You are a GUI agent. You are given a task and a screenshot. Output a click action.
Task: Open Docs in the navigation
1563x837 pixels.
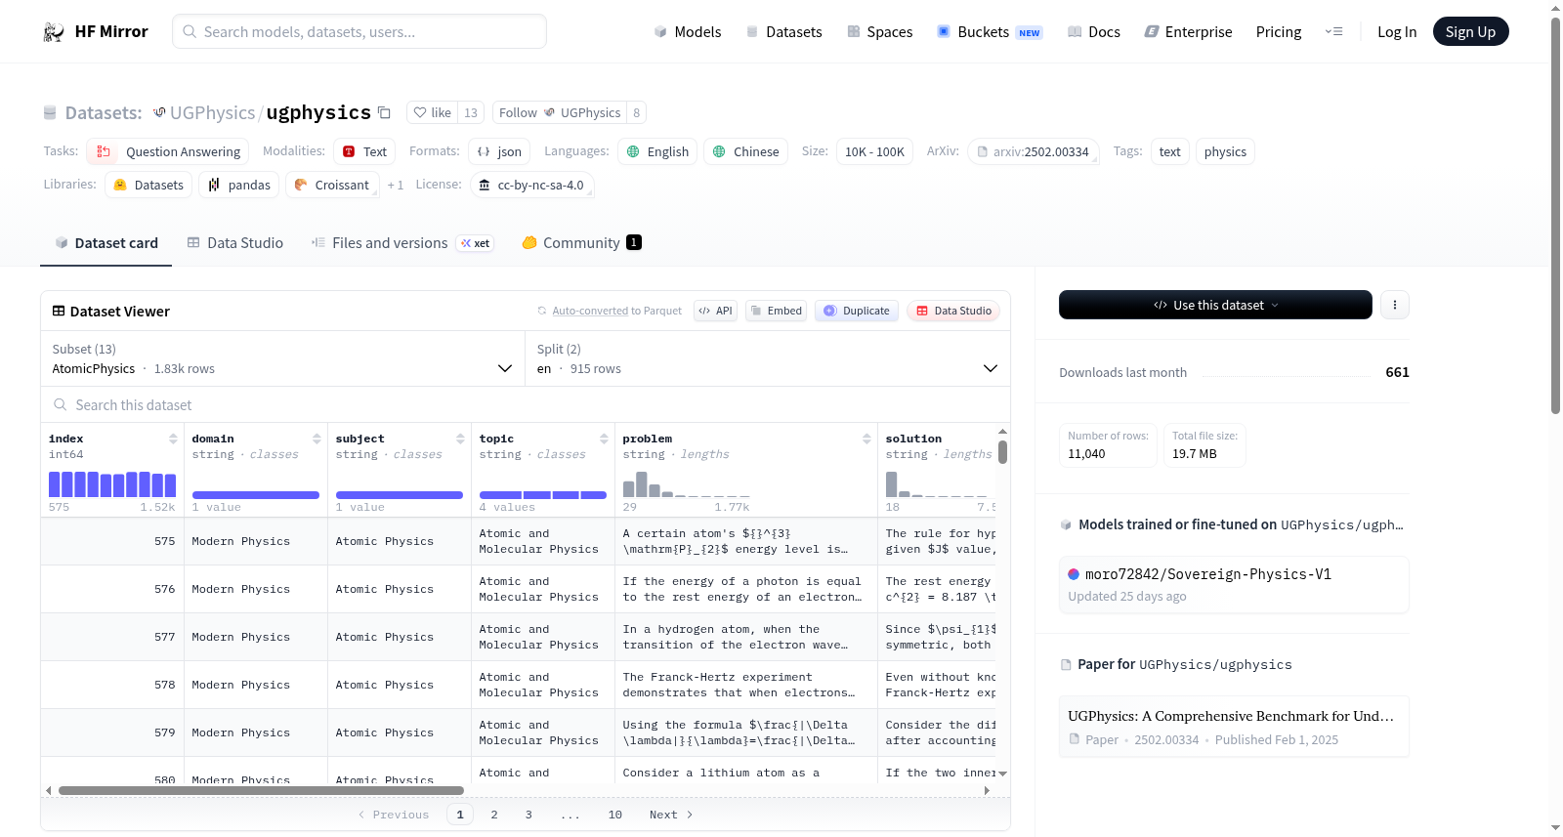point(1094,32)
